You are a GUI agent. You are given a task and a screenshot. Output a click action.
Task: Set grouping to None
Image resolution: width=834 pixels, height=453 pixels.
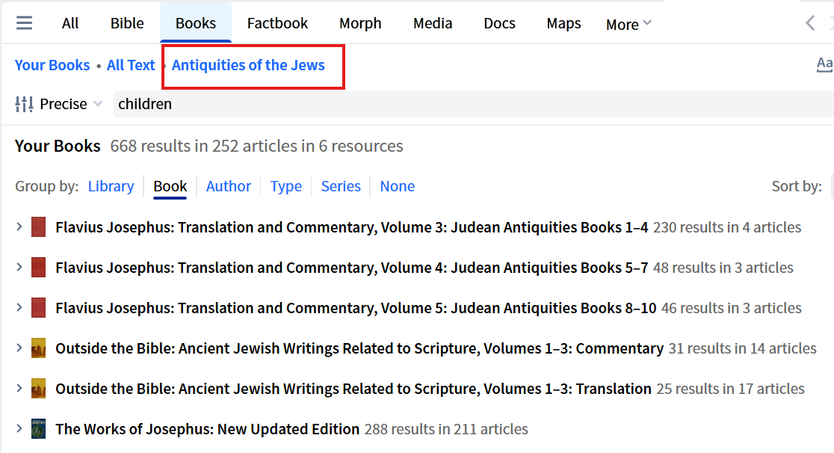(398, 186)
